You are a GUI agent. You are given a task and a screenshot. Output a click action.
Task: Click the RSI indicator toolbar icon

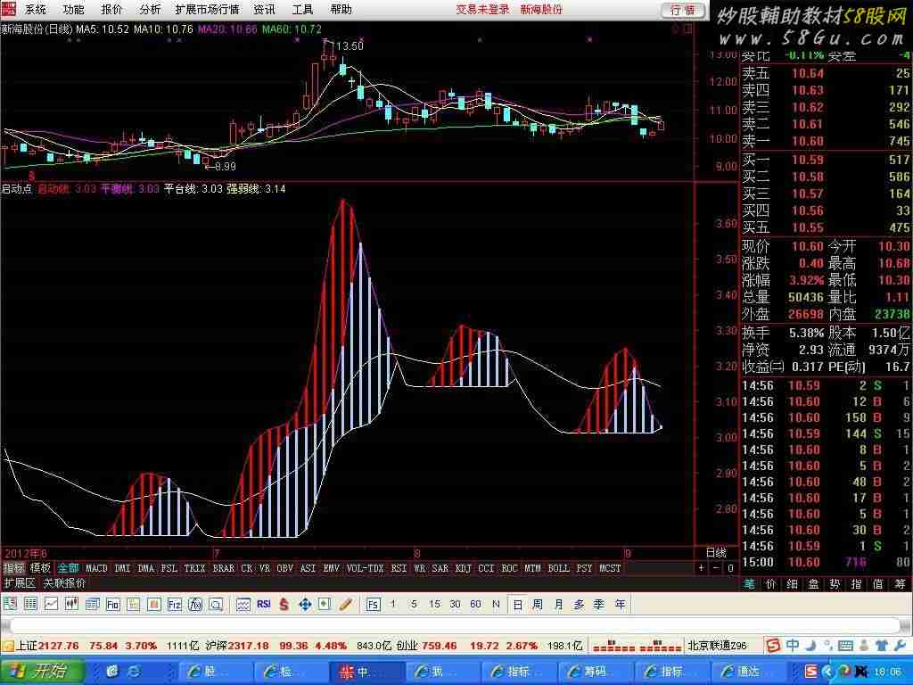(264, 604)
